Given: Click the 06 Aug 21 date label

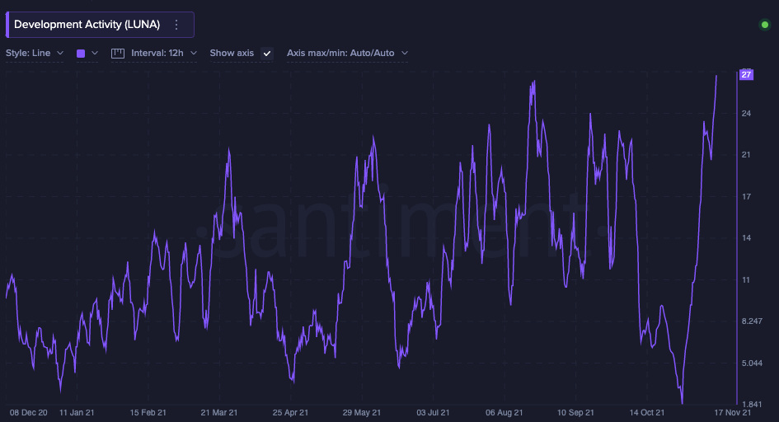Looking at the screenshot, I should pyautogui.click(x=505, y=412).
